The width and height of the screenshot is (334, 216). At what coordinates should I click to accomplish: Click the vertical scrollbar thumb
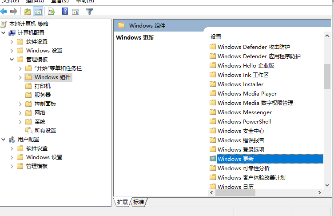click(327, 76)
